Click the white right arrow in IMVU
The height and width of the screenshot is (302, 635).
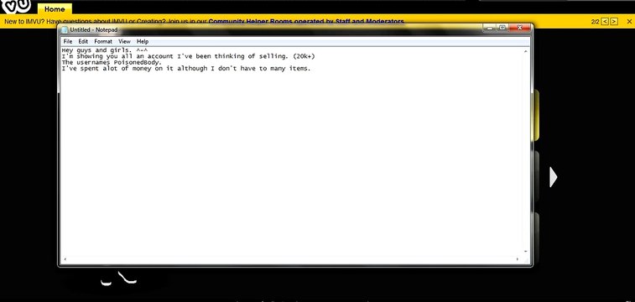point(553,177)
